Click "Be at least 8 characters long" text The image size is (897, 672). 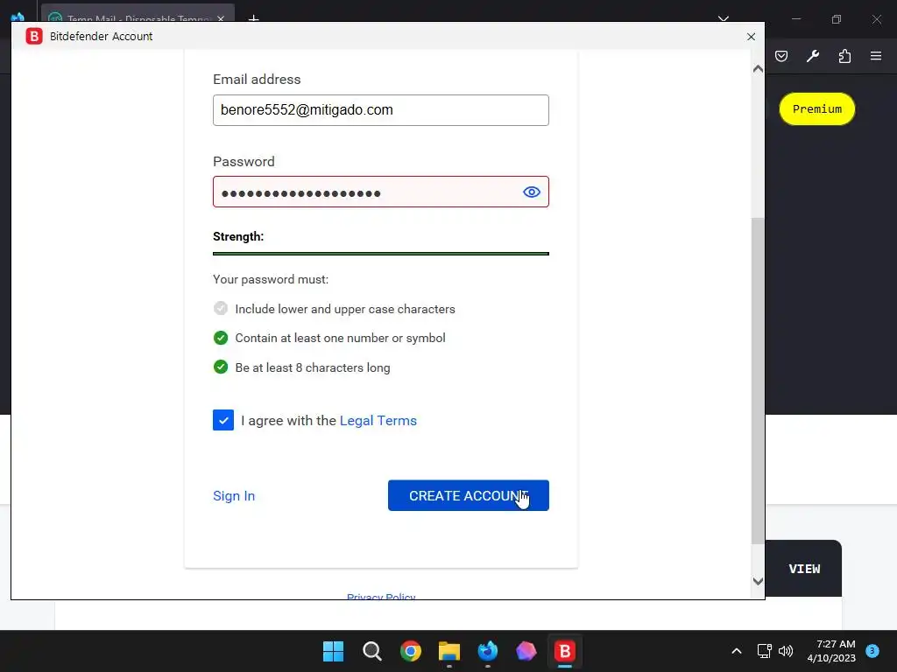point(313,368)
